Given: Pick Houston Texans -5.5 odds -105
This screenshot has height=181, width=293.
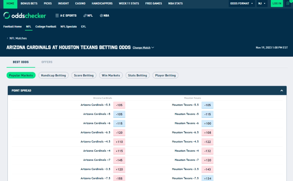Looking at the screenshot, I should [x=207, y=105].
